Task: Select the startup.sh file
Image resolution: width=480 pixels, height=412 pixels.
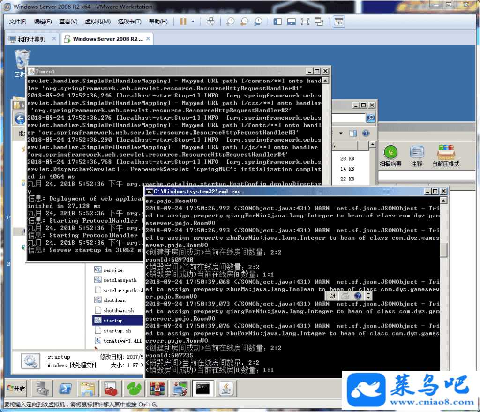Action: tap(117, 331)
